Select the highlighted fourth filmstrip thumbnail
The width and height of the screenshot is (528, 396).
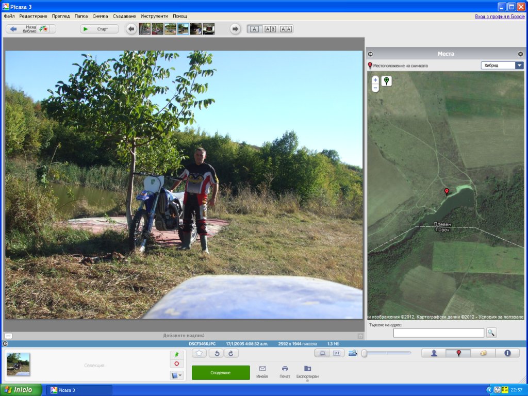coord(183,29)
